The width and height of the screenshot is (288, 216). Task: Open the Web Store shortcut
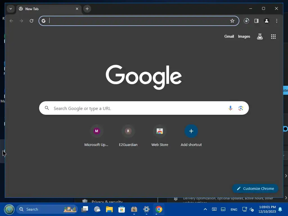(x=160, y=136)
